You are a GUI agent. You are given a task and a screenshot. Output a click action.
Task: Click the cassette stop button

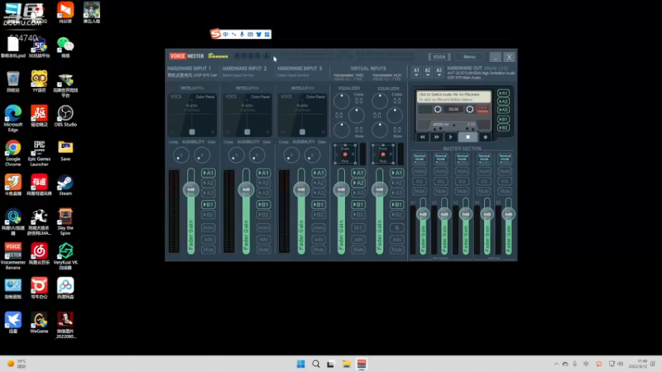click(x=468, y=137)
